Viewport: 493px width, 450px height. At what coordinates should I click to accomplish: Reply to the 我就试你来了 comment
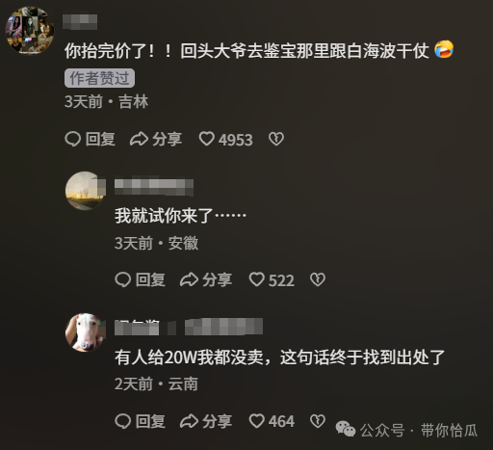[140, 279]
